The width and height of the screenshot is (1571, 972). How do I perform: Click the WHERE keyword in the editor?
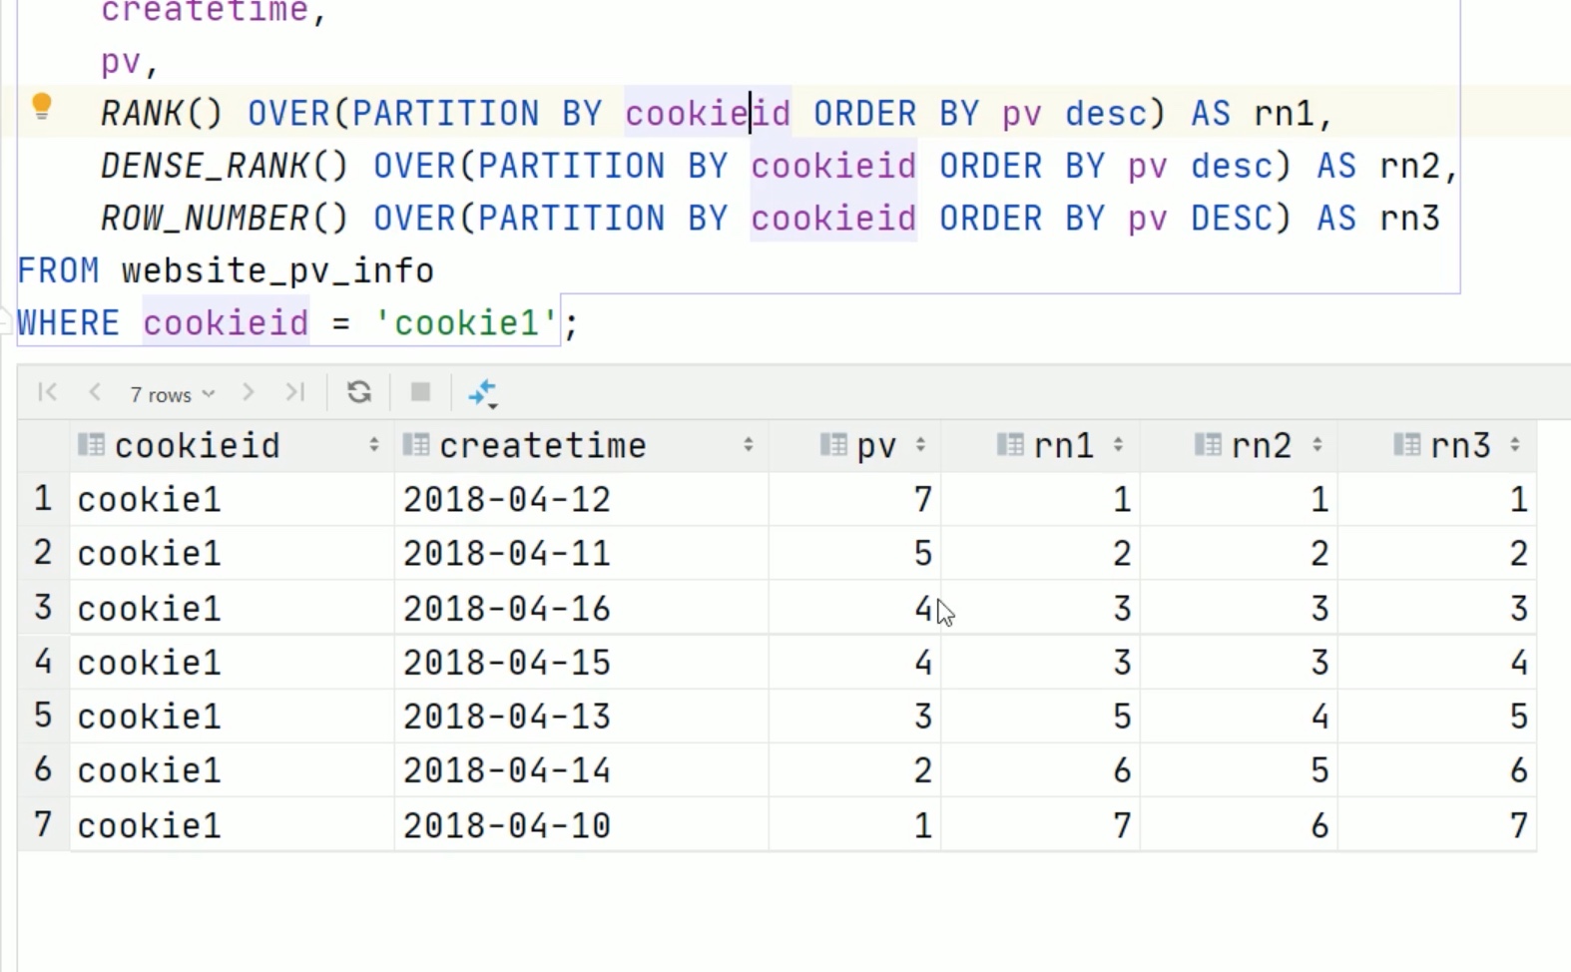(68, 323)
